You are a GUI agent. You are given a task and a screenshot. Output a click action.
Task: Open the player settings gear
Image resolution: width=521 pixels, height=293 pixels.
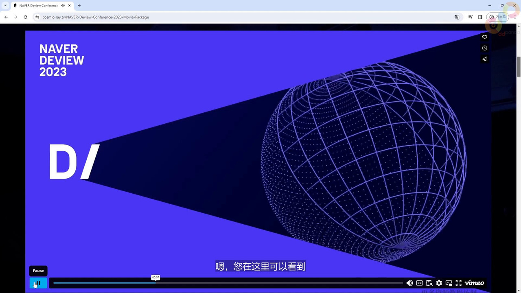[439, 283]
